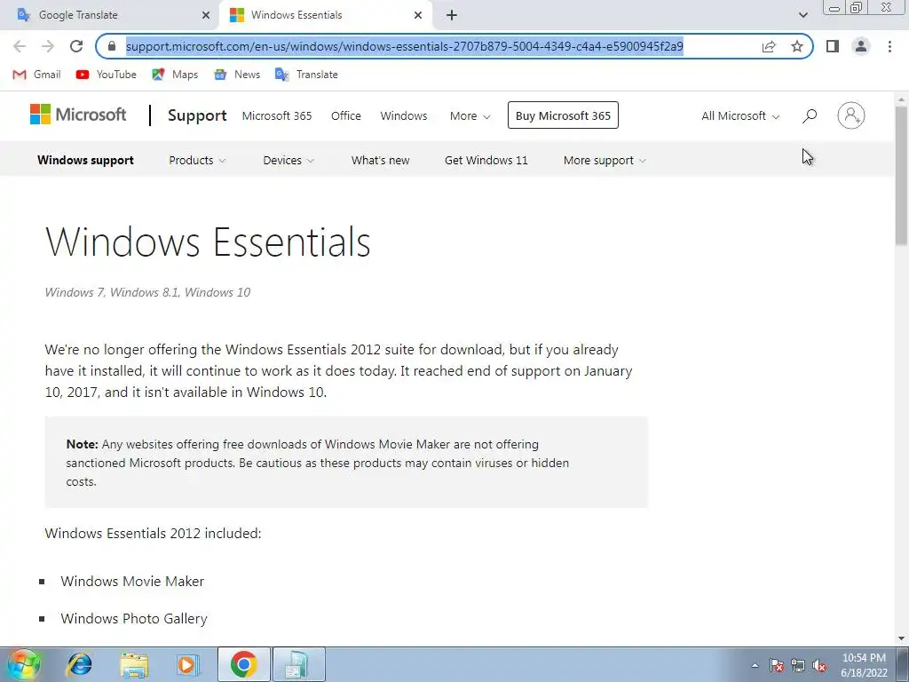The image size is (909, 682).
Task: Go to Windows in the header
Action: [404, 116]
